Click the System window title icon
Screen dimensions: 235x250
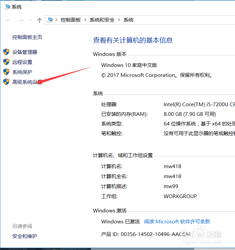(x=7, y=7)
